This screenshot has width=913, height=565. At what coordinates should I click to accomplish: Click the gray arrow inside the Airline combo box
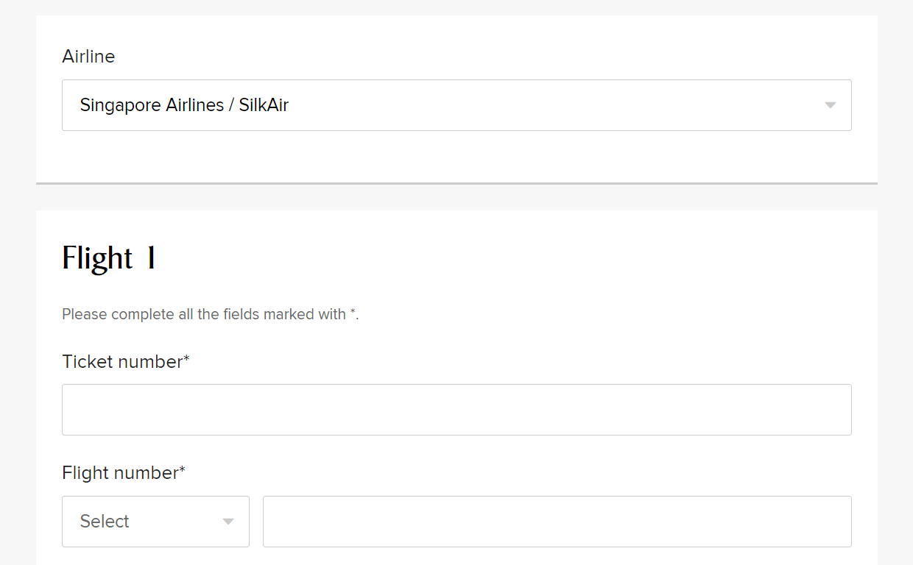tap(831, 105)
